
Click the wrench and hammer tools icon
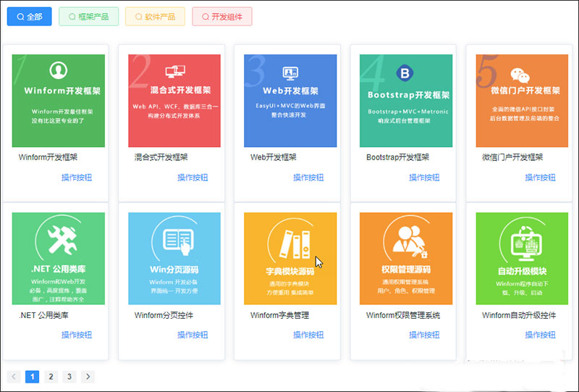point(62,241)
